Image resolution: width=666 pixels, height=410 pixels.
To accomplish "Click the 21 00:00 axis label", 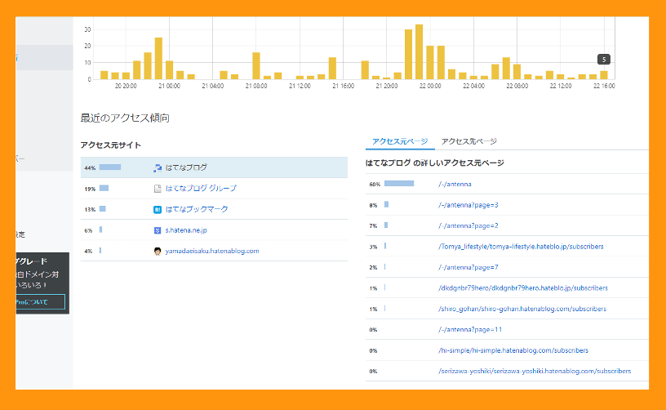I will click(x=169, y=86).
